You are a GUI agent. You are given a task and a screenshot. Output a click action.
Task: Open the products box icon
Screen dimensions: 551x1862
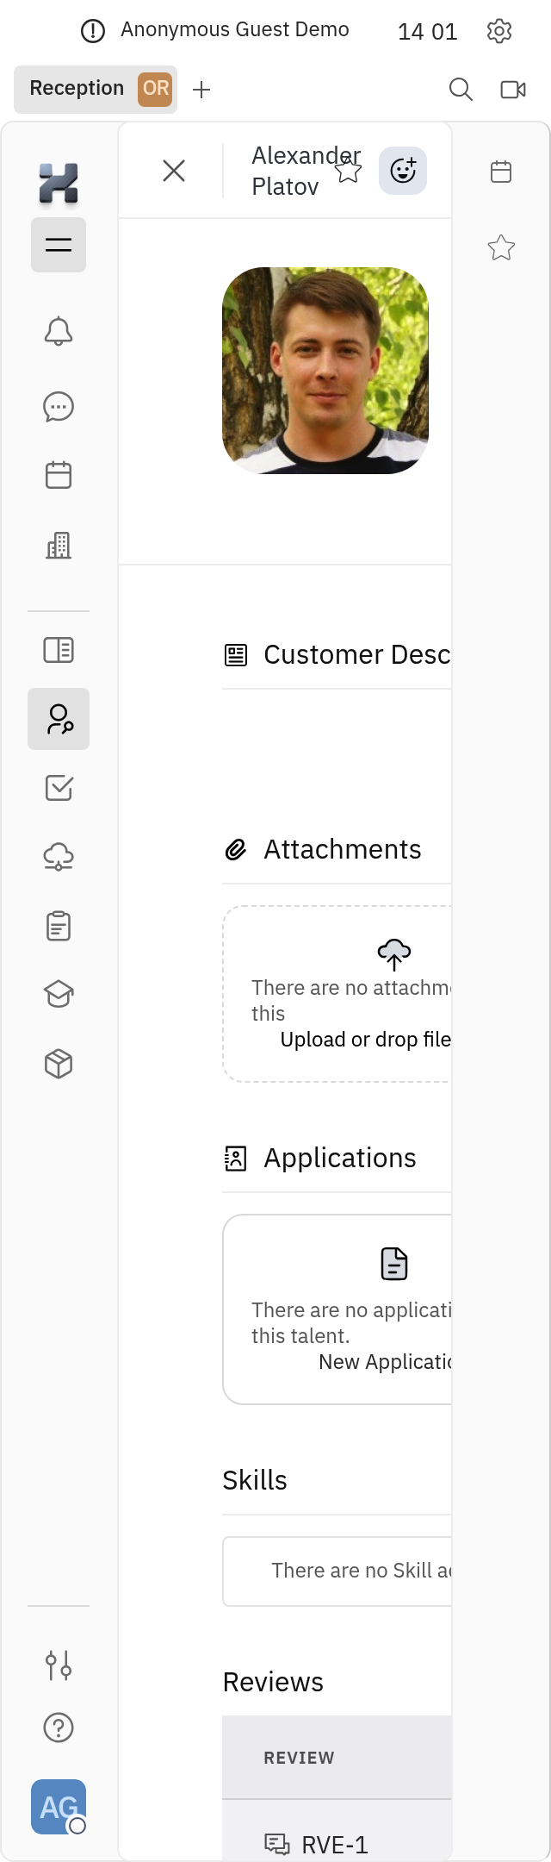(x=59, y=1064)
